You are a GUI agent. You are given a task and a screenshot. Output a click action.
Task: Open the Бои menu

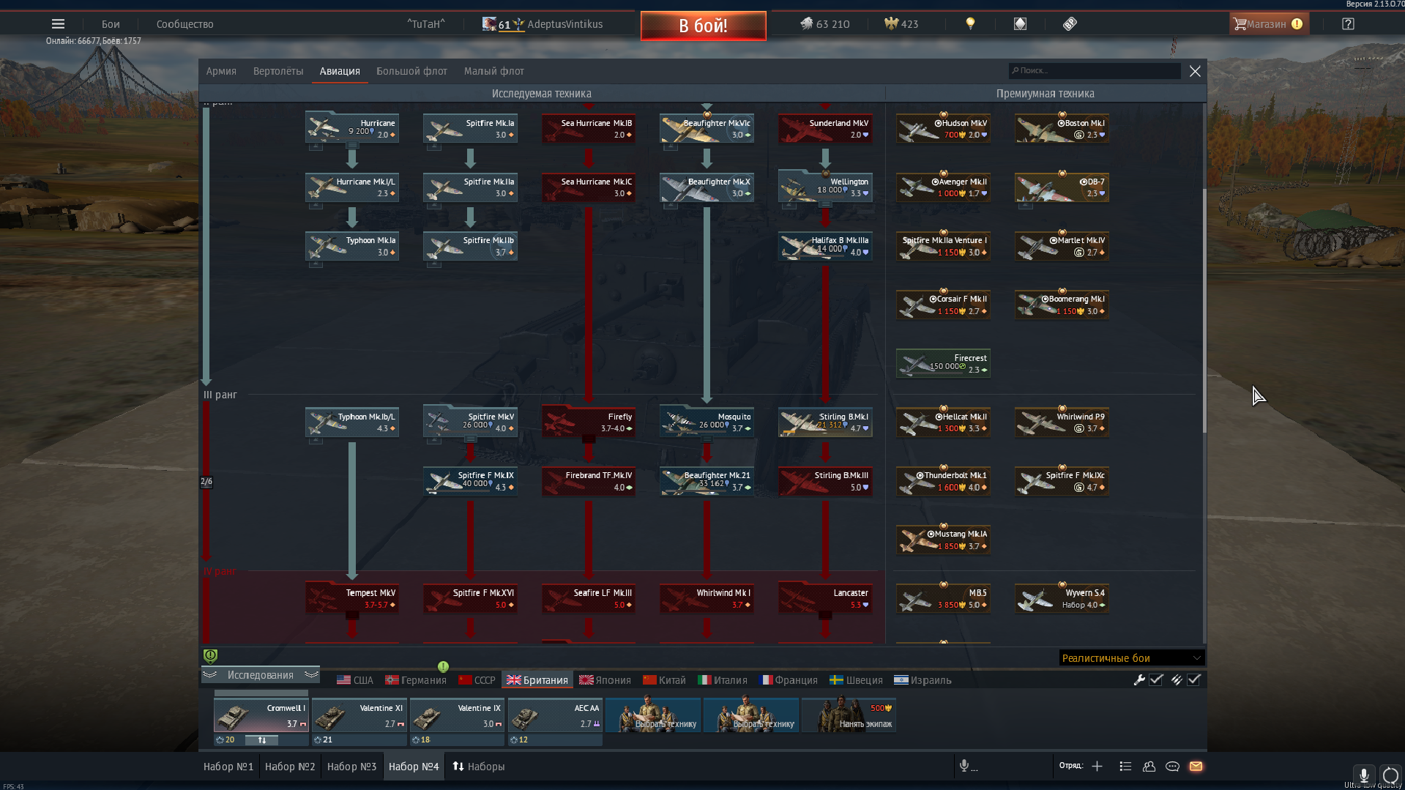point(111,24)
